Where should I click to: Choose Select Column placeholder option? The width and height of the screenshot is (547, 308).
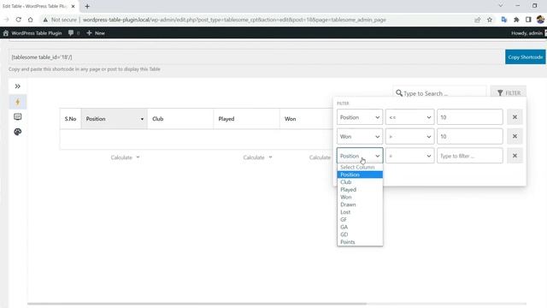coord(360,167)
